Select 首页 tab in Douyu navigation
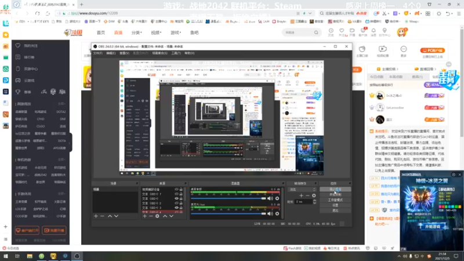This screenshot has width=464, height=261. [101, 32]
